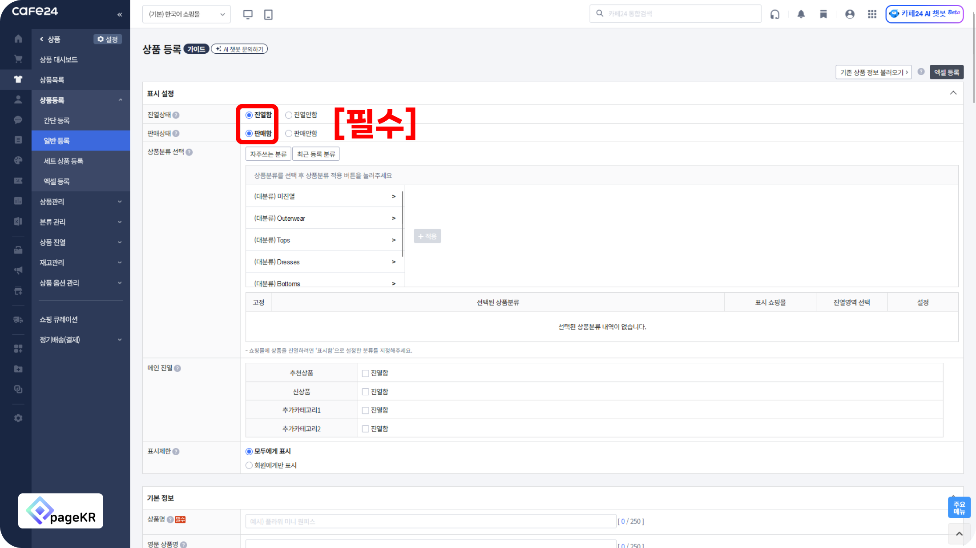
Task: Check 진열함 box for 추천상품
Action: click(x=365, y=373)
